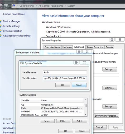Click system variables scrollbar up arrow
The image size is (125, 134).
click(x=85, y=100)
